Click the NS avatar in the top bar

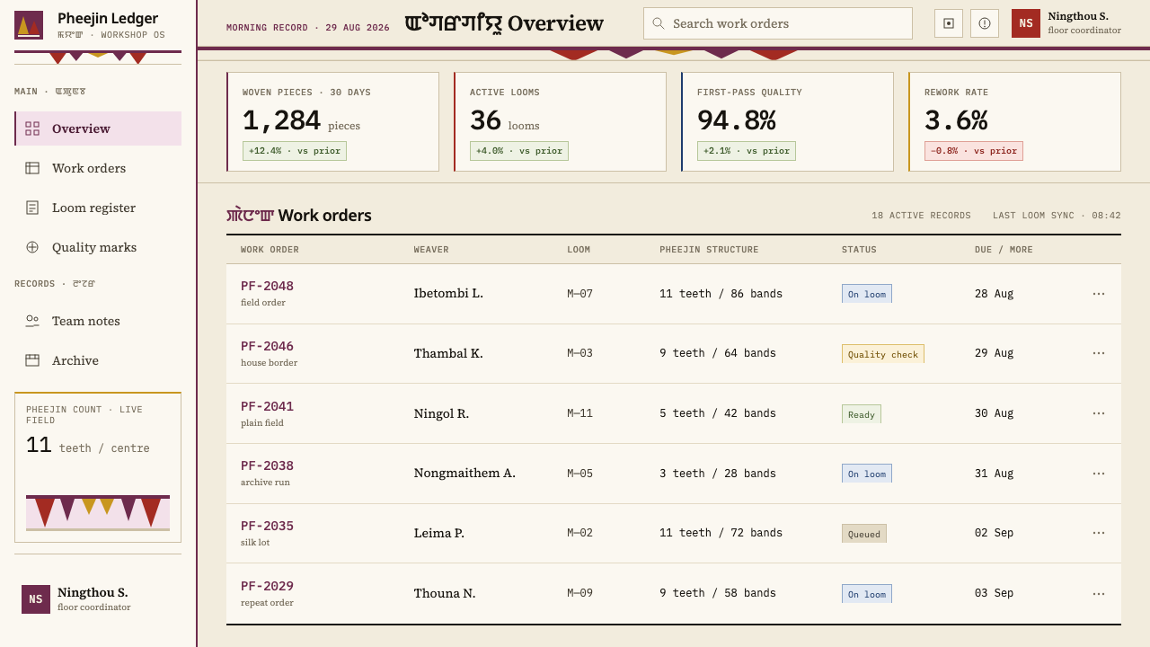tap(1026, 23)
